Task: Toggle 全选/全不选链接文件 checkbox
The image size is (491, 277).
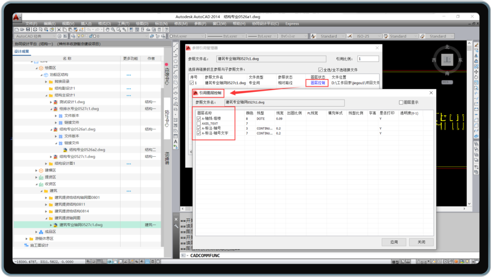Action: tap(320, 70)
